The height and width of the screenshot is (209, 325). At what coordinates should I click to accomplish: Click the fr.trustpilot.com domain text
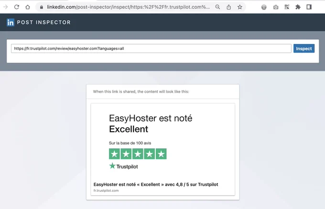(x=106, y=190)
